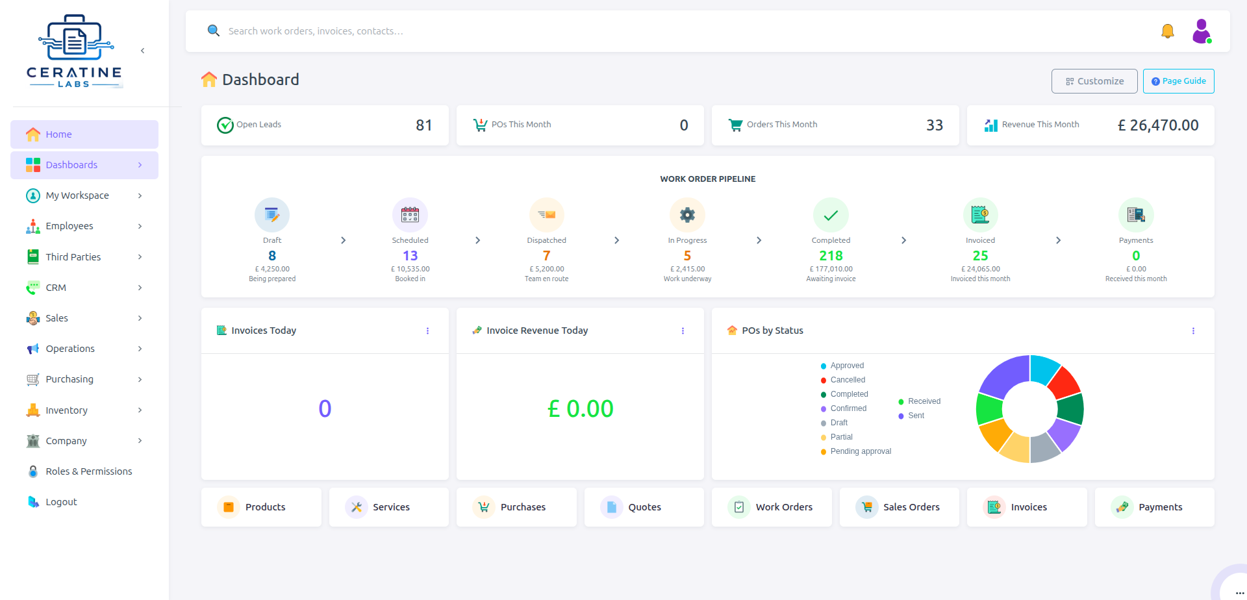The height and width of the screenshot is (600, 1247).
Task: Open the Products shortcut
Action: [261, 507]
